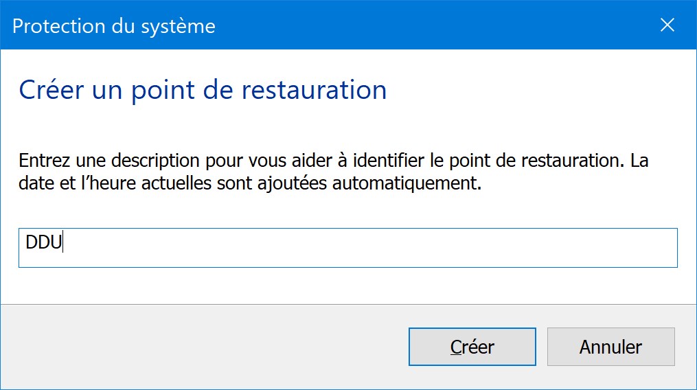The width and height of the screenshot is (697, 390).
Task: Close the Protection du système dialog
Action: (x=667, y=25)
